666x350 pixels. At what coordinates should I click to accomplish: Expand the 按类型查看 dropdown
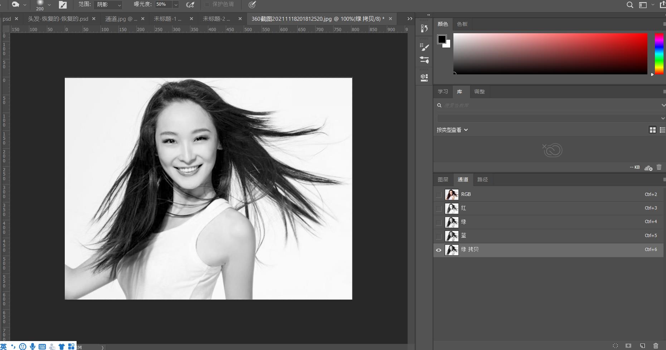point(452,130)
